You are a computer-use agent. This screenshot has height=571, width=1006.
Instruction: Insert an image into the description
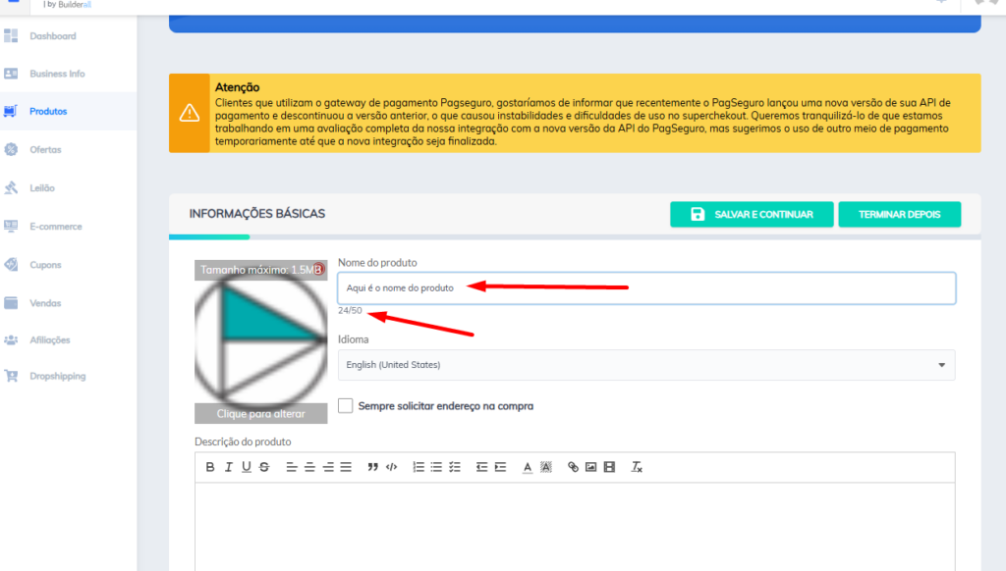[x=591, y=467]
